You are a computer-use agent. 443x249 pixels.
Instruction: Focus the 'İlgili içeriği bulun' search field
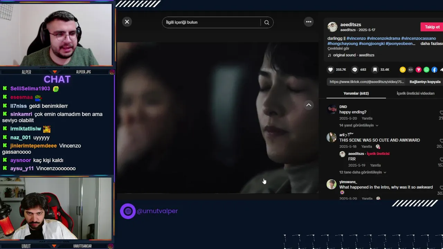pos(211,22)
